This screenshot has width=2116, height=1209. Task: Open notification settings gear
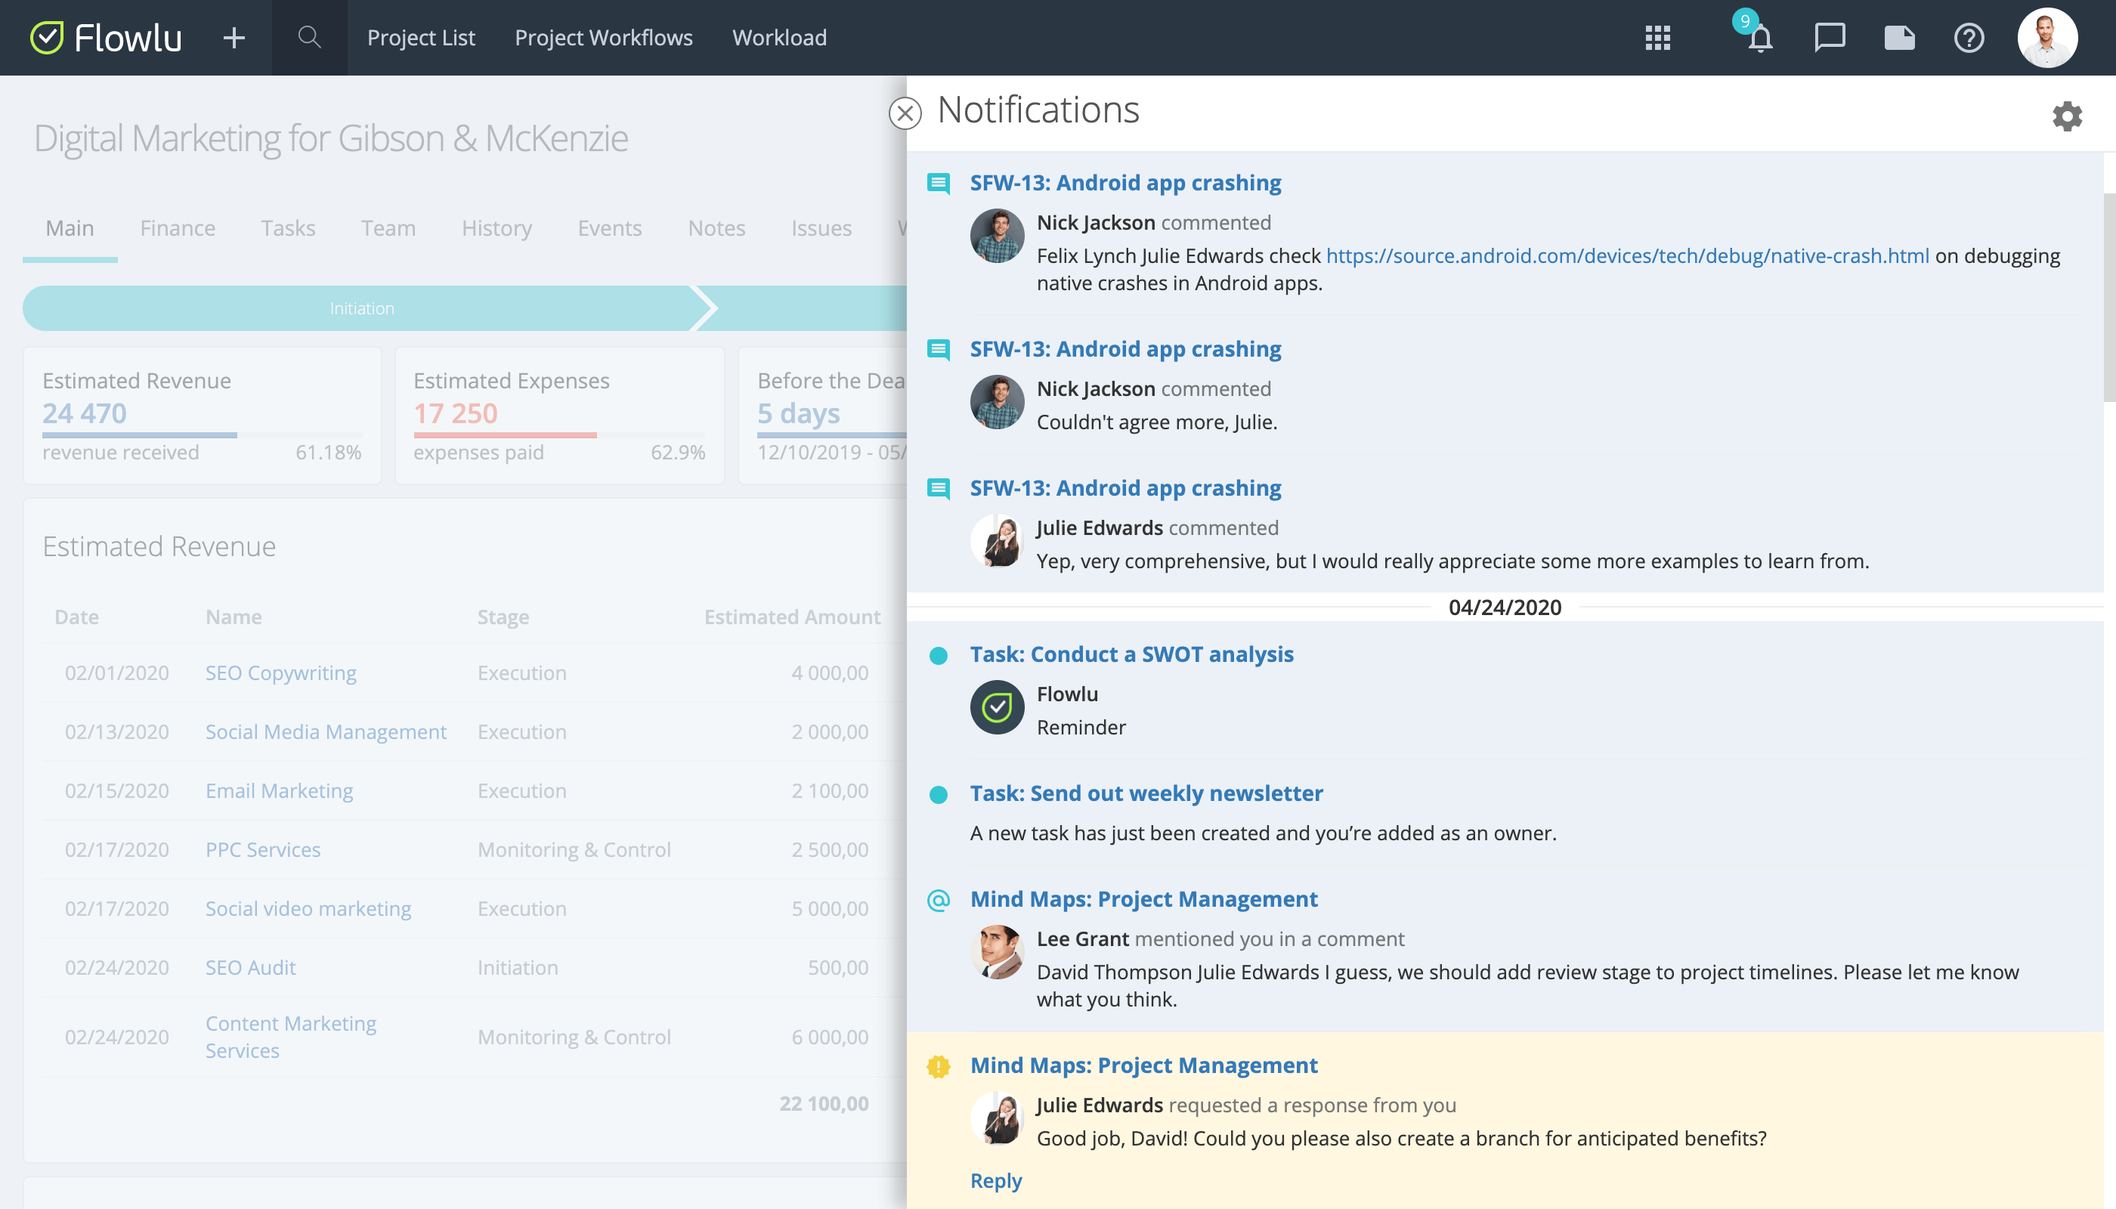click(x=2067, y=116)
